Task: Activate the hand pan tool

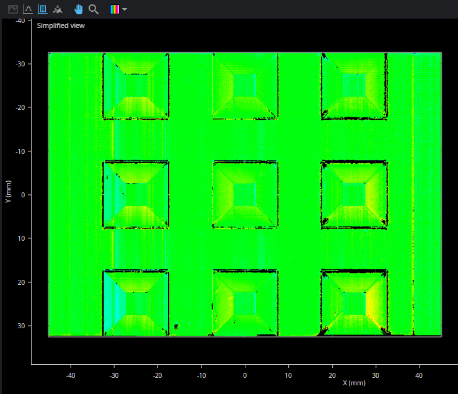Action: click(79, 9)
